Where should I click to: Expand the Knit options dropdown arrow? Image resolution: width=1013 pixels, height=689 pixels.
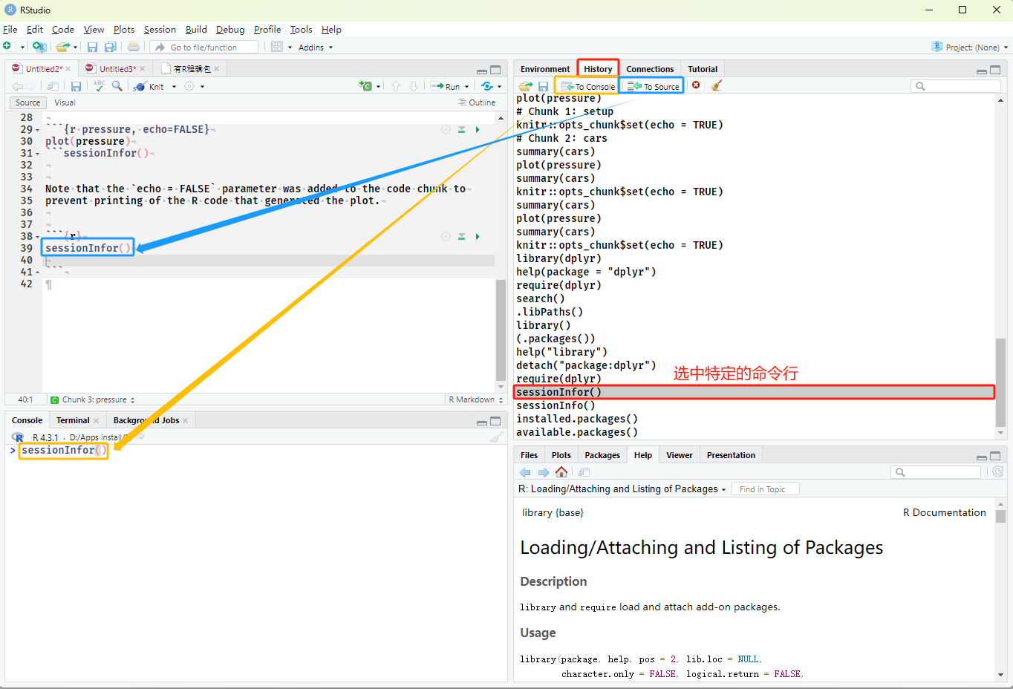(175, 87)
